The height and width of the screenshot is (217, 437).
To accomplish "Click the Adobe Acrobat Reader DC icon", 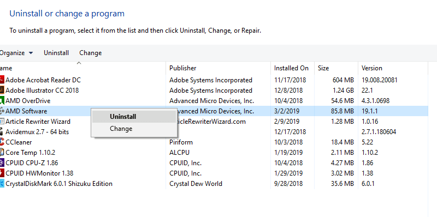I will 2,80.
